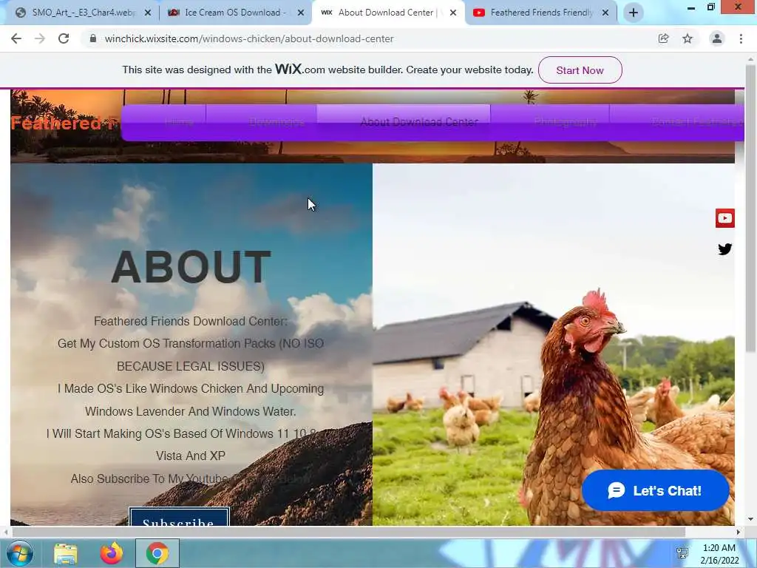Click 'Windows Lavender And Windows Water.' text

[191, 411]
